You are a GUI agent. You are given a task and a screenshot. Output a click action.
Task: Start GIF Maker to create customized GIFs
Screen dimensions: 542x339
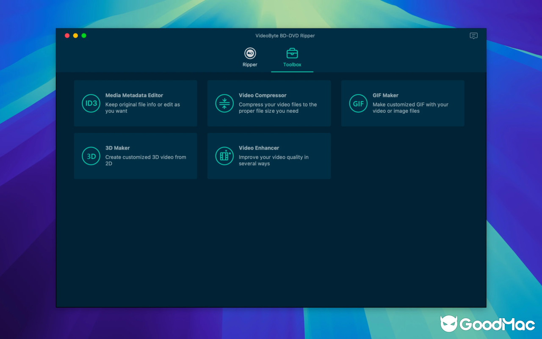click(402, 103)
